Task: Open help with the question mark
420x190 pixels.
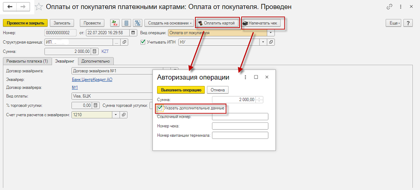Action: pos(408,23)
